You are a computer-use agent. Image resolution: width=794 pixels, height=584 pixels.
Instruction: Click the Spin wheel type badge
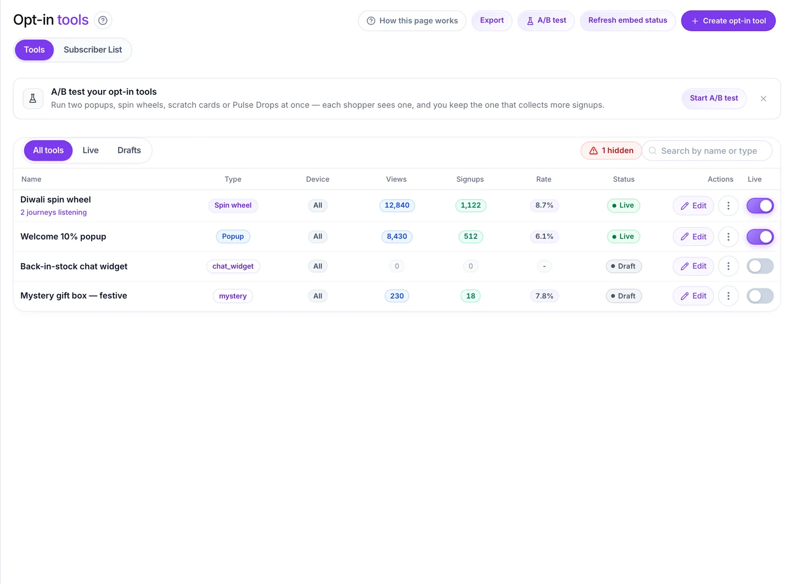233,206
